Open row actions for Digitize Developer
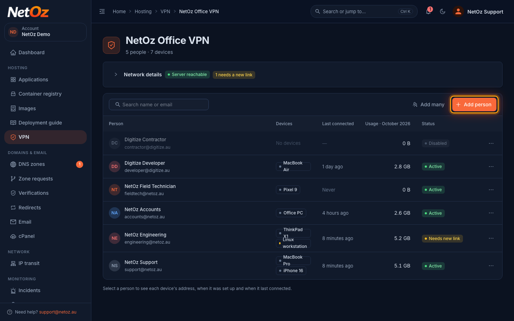The image size is (514, 321). click(x=491, y=167)
